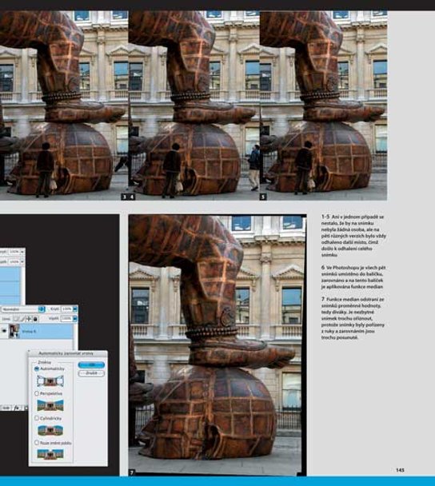The image size is (435, 486).
Task: Open the opacity arrow in the back Layers panel
Action: (22, 252)
